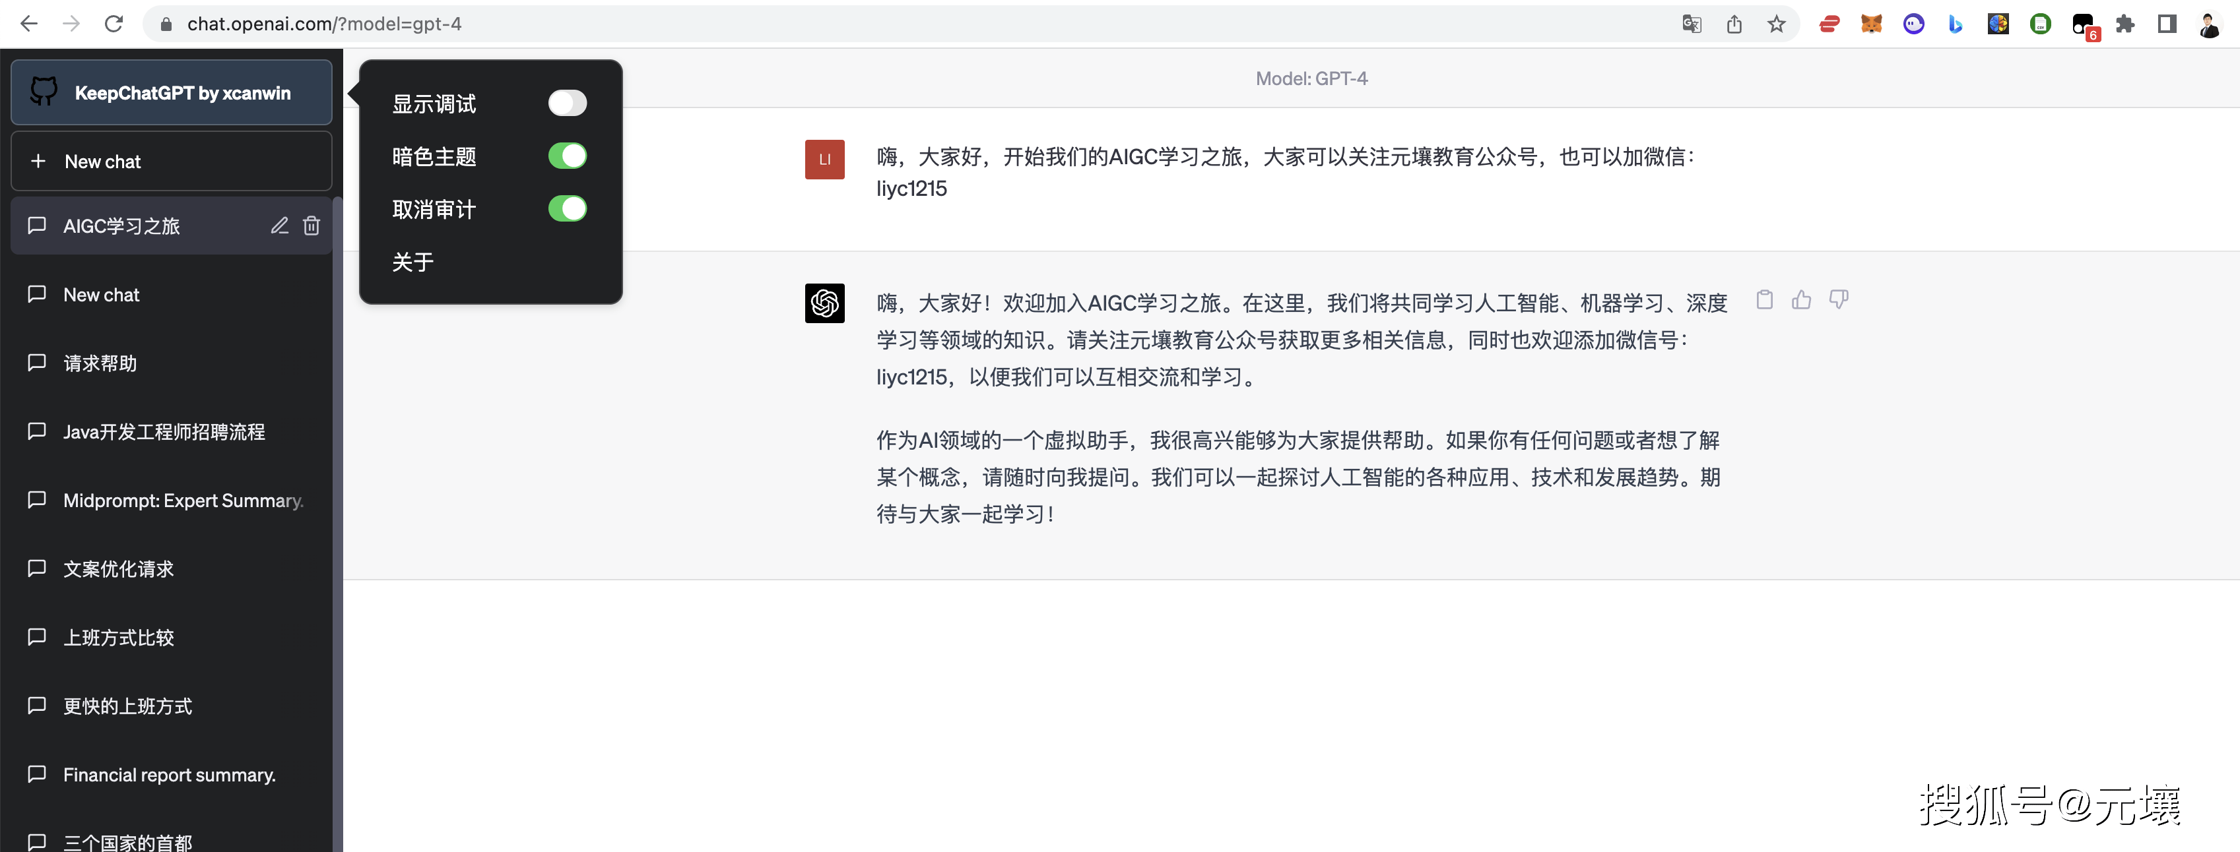
Task: Open the browser extensions puzzle menu
Action: coord(2125,24)
